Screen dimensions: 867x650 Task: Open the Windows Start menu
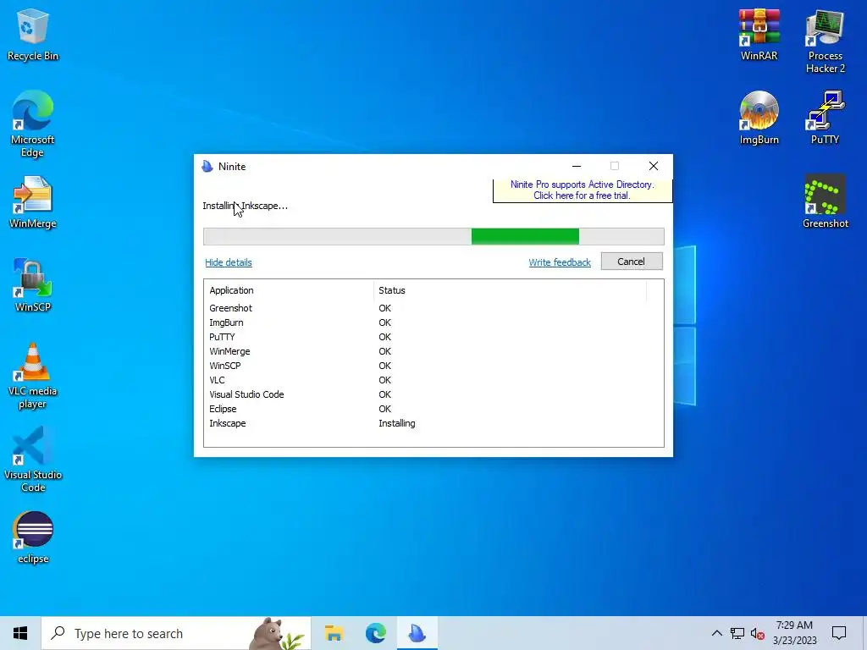pos(20,633)
